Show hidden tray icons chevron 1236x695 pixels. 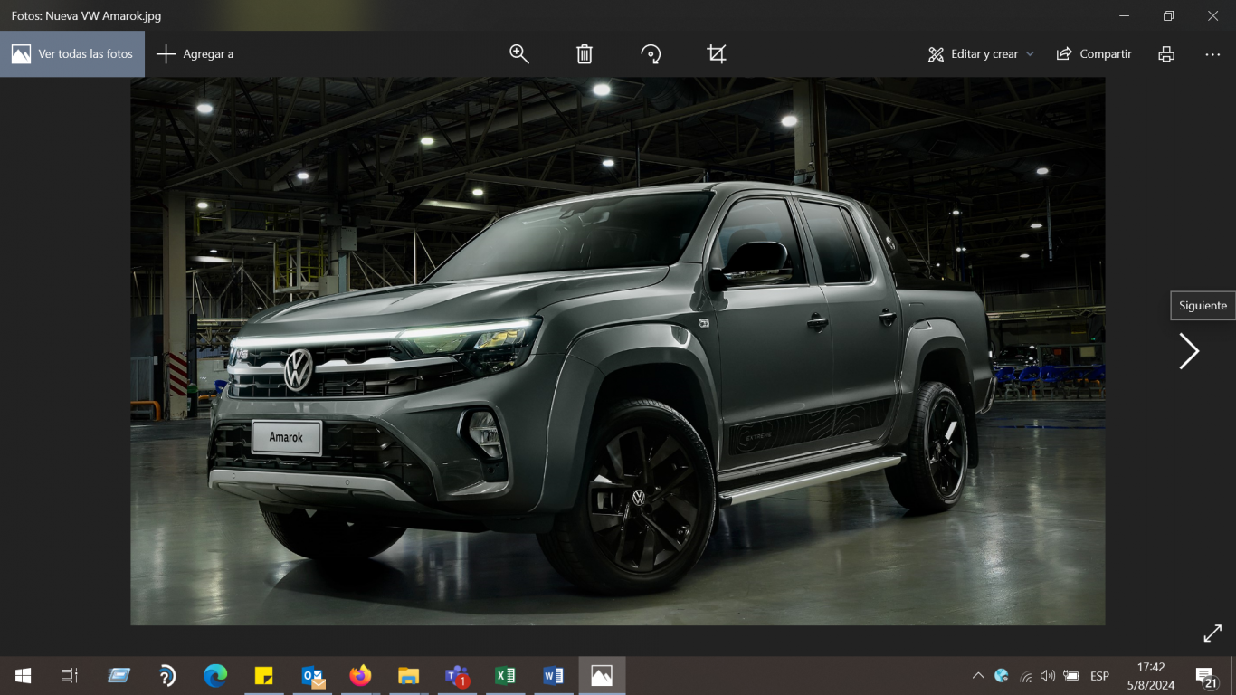(978, 676)
